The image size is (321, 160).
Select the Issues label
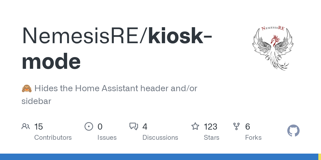107,138
